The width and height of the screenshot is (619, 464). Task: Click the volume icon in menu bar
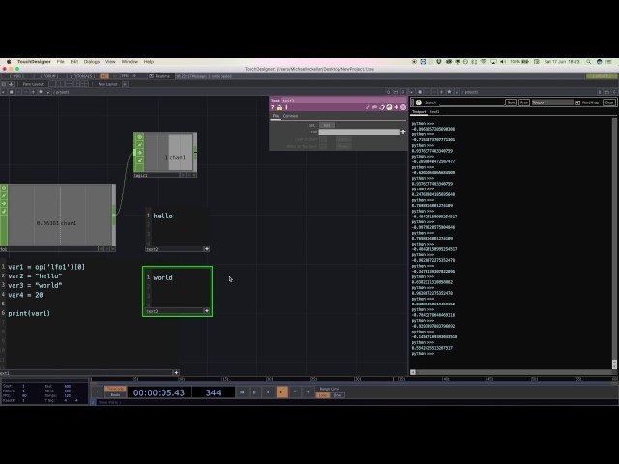point(503,62)
